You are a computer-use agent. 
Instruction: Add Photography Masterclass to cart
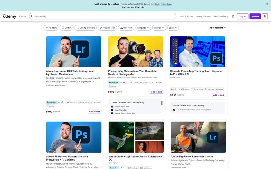tap(156, 92)
